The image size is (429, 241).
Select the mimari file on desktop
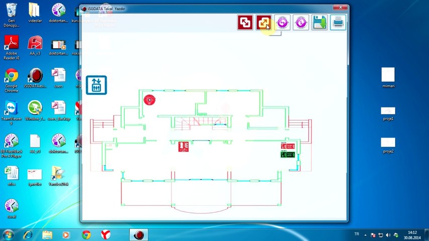(388, 78)
